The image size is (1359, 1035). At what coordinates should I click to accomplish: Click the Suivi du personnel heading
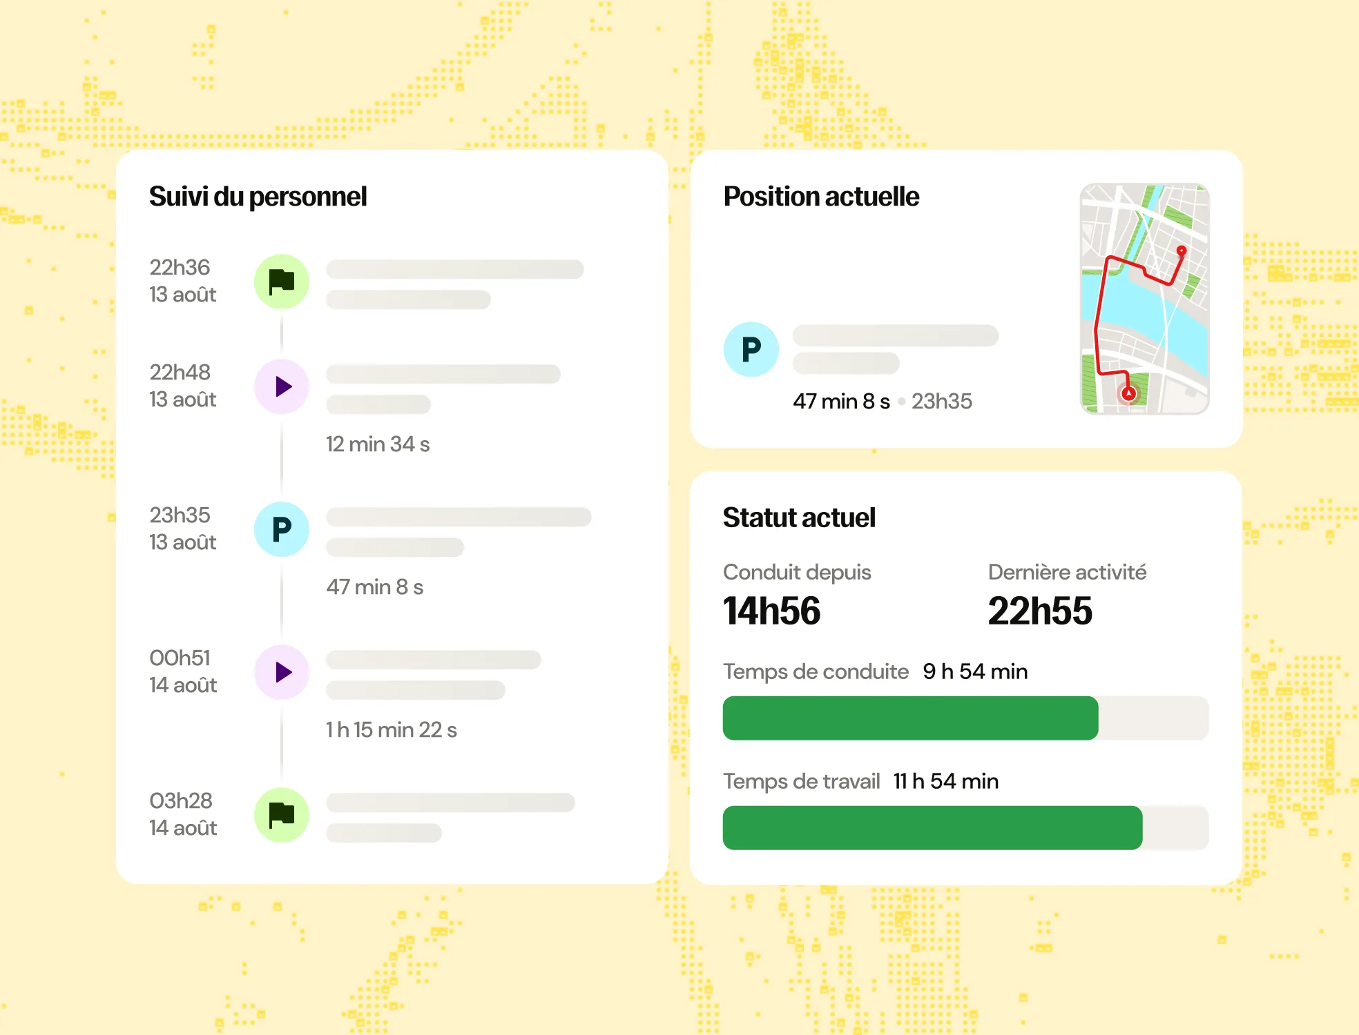(x=258, y=197)
